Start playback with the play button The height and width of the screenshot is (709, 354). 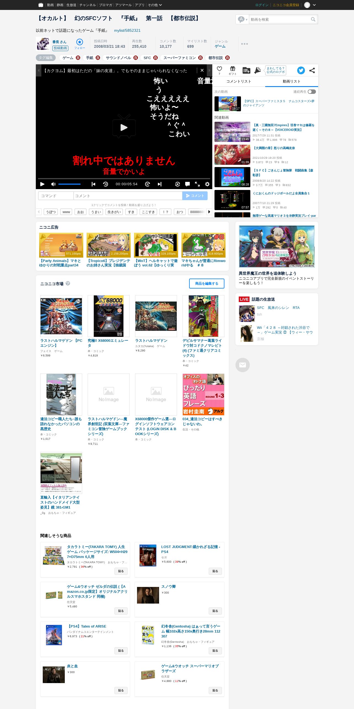42,184
